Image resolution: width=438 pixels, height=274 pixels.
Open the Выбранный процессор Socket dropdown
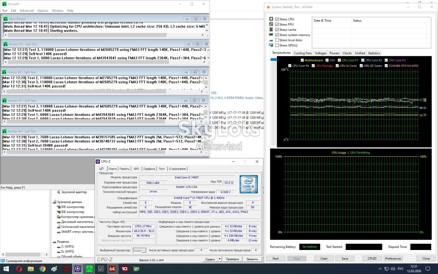pos(139,250)
